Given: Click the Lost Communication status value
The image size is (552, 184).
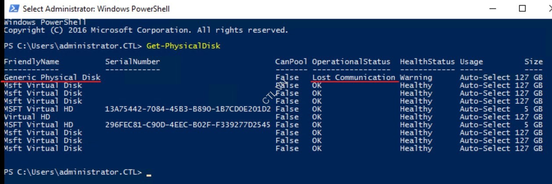Looking at the screenshot, I should click(354, 78).
